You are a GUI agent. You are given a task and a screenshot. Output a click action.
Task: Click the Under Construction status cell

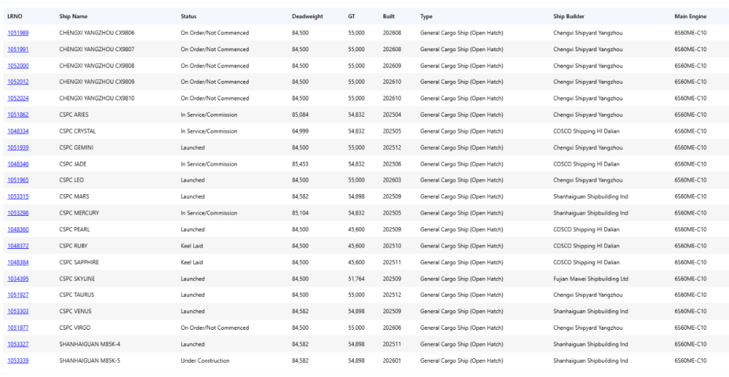(205, 361)
